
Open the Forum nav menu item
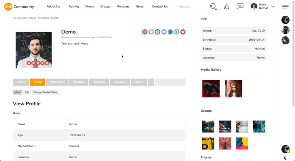coord(90,6)
